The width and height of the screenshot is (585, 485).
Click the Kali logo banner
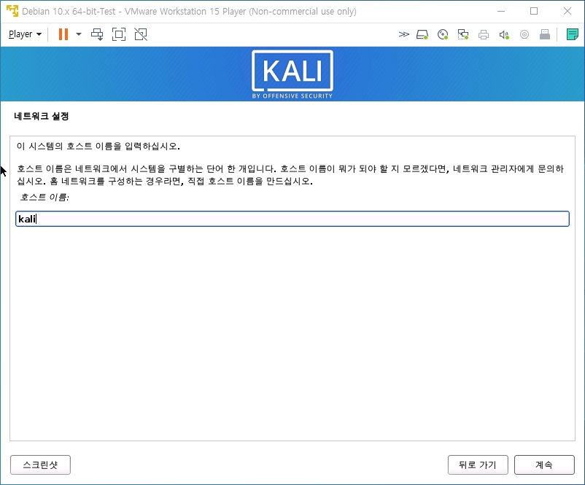[292, 74]
